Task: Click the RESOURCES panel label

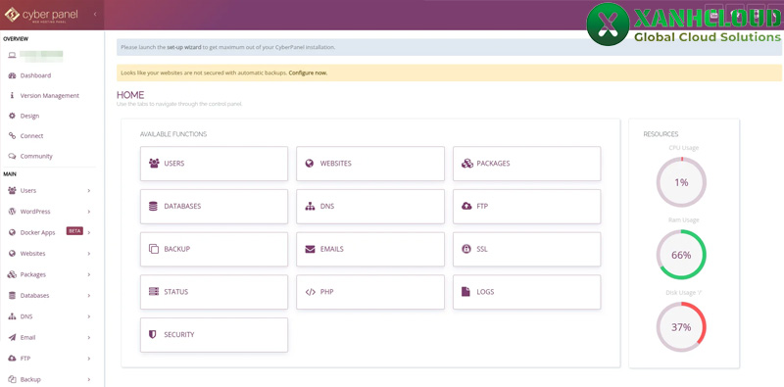Action: 661,134
